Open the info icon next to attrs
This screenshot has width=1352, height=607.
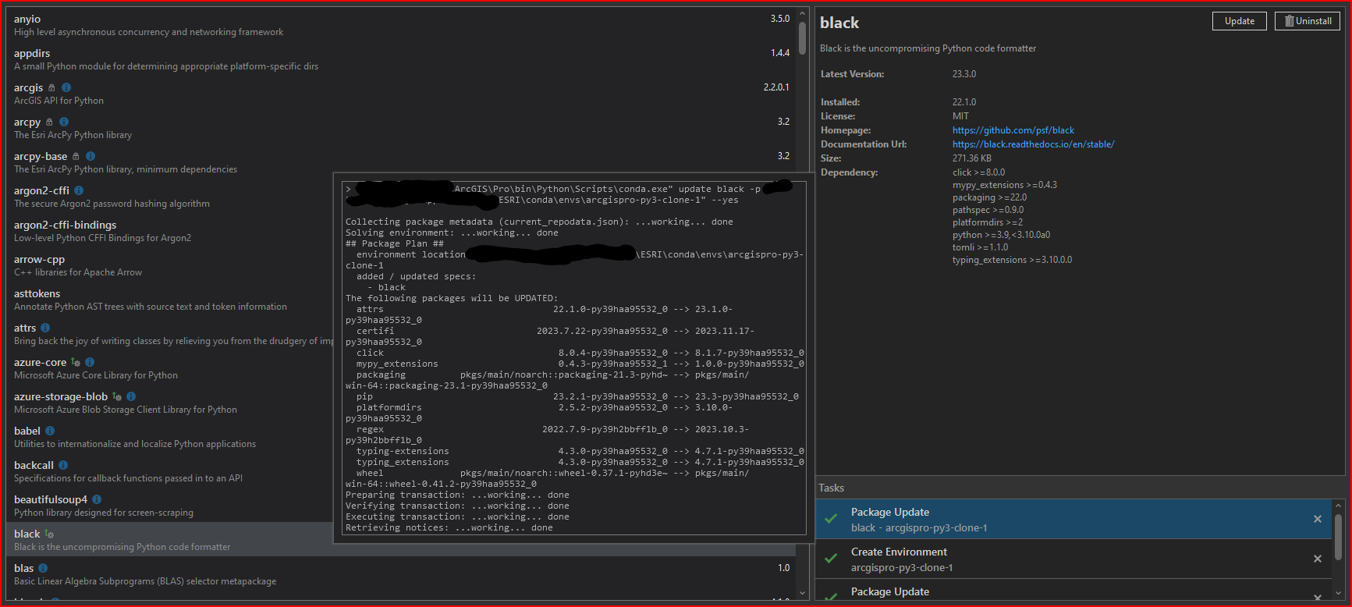45,328
